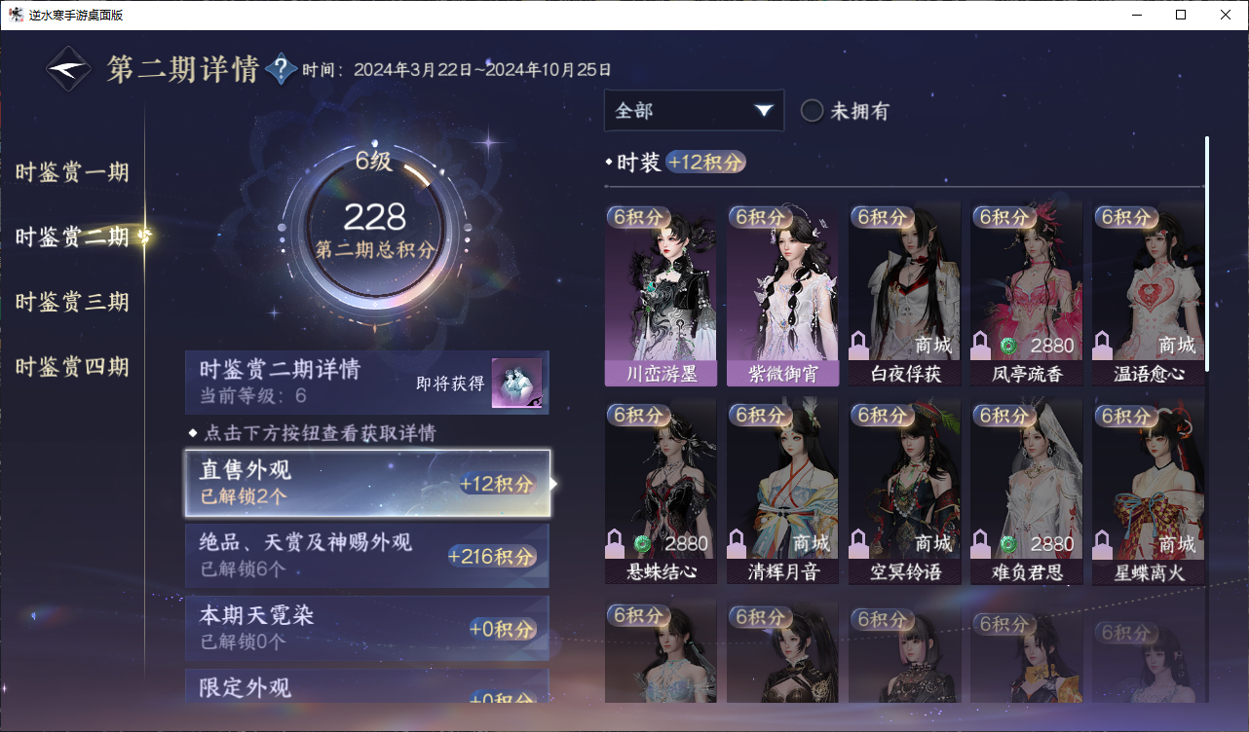The width and height of the screenshot is (1249, 732).
Task: Click the wardrobe icon on 清辉月音 card
Action: point(738,543)
